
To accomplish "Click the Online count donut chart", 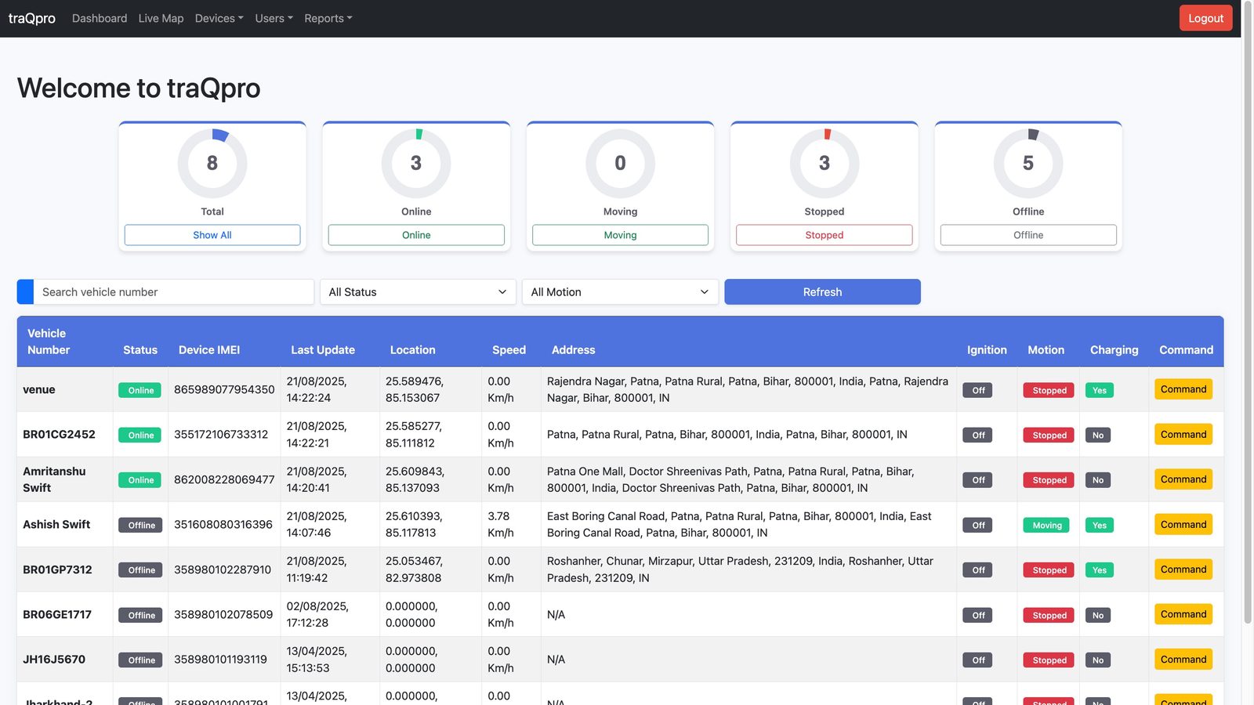I will [416, 163].
